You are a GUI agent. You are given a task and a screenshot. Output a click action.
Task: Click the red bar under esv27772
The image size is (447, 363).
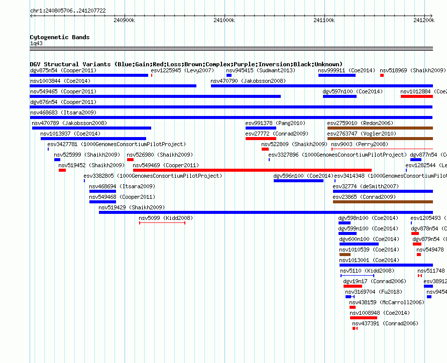261,139
